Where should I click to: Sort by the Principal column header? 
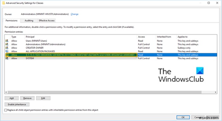tap(30, 37)
